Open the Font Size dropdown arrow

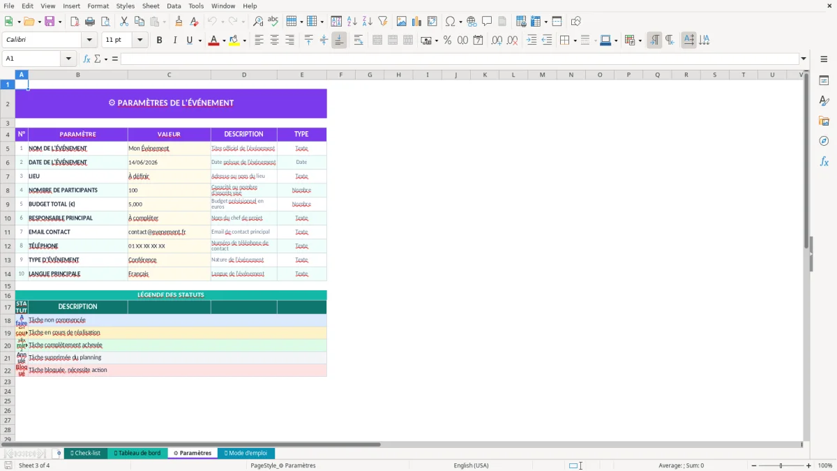[x=139, y=40]
